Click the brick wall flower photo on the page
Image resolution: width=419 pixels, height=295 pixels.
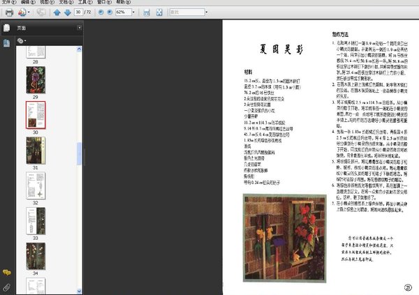click(285, 238)
